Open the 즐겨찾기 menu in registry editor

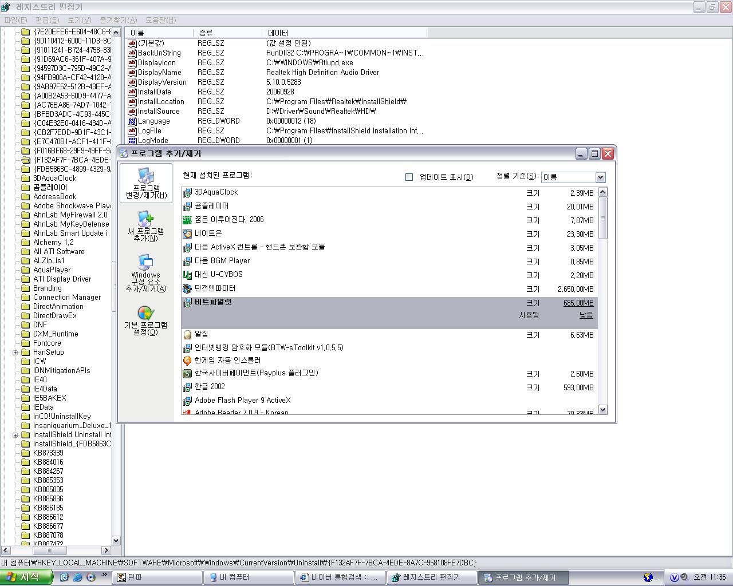(119, 20)
